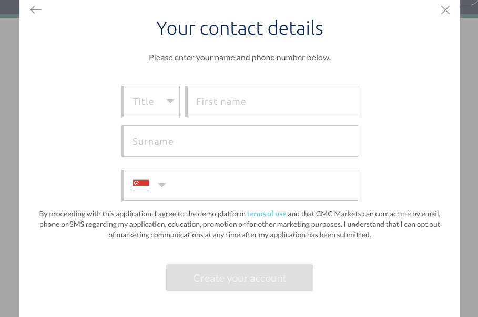
Task: Open the terms of use link
Action: (x=267, y=214)
